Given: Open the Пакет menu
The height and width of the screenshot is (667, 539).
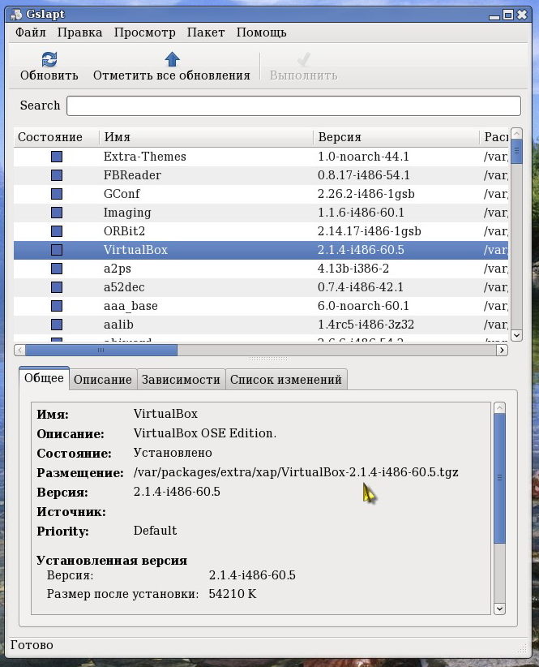Looking at the screenshot, I should (206, 32).
